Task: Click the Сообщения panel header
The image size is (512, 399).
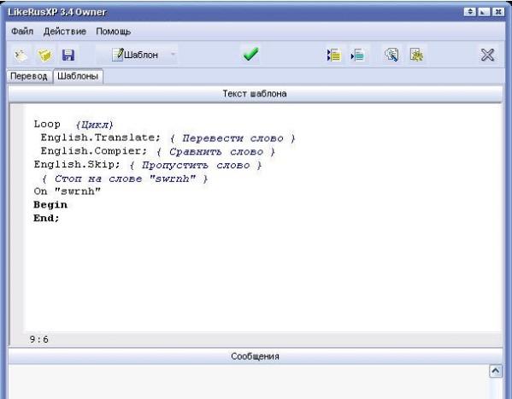Action: pos(255,356)
